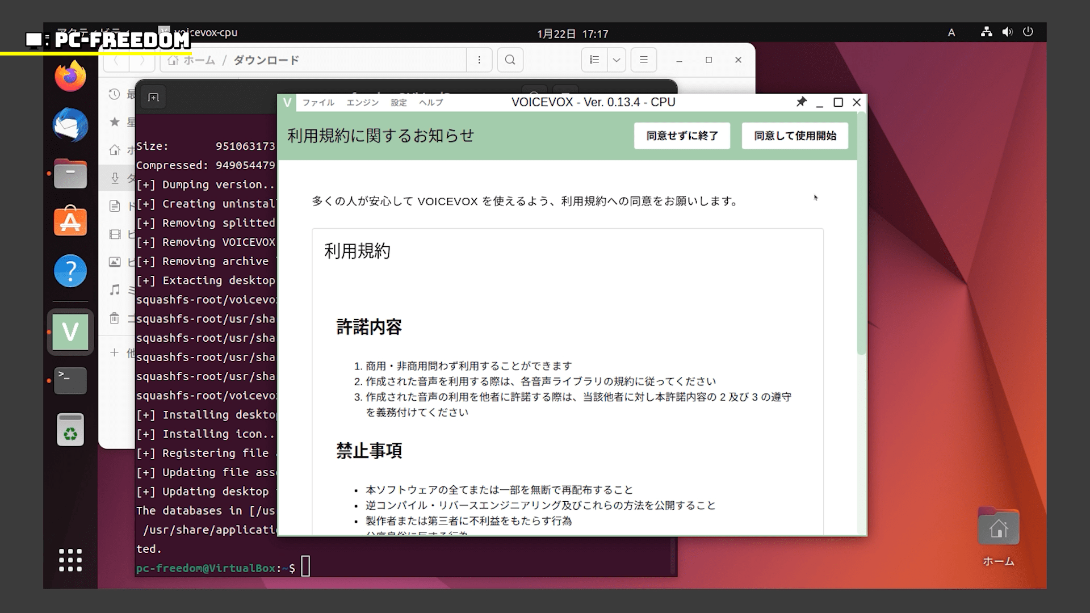Screen dimensions: 1090x613
Task: Open the ヘルプ menu
Action: pyautogui.click(x=431, y=103)
